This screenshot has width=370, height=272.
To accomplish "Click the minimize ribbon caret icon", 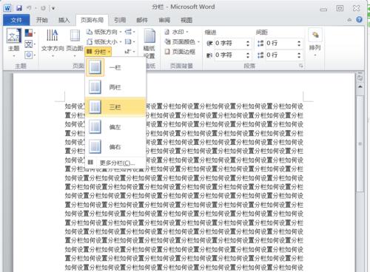I will click(349, 20).
